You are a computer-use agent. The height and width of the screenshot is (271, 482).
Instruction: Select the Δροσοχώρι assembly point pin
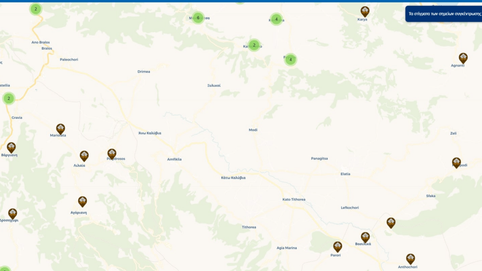point(13,213)
